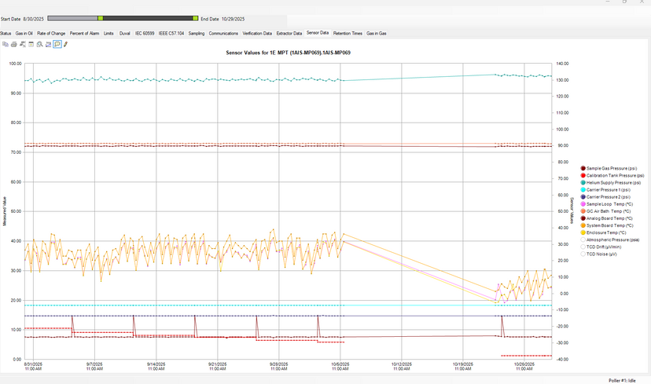Open the date range calendar icon
Image resolution: width=651 pixels, height=384 pixels.
tap(31, 44)
